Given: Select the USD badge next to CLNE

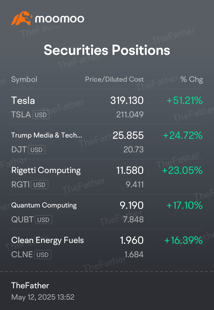Looking at the screenshot, I should click(43, 255).
